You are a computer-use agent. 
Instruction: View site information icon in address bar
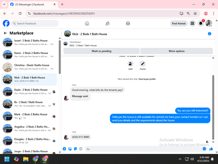[29, 14]
